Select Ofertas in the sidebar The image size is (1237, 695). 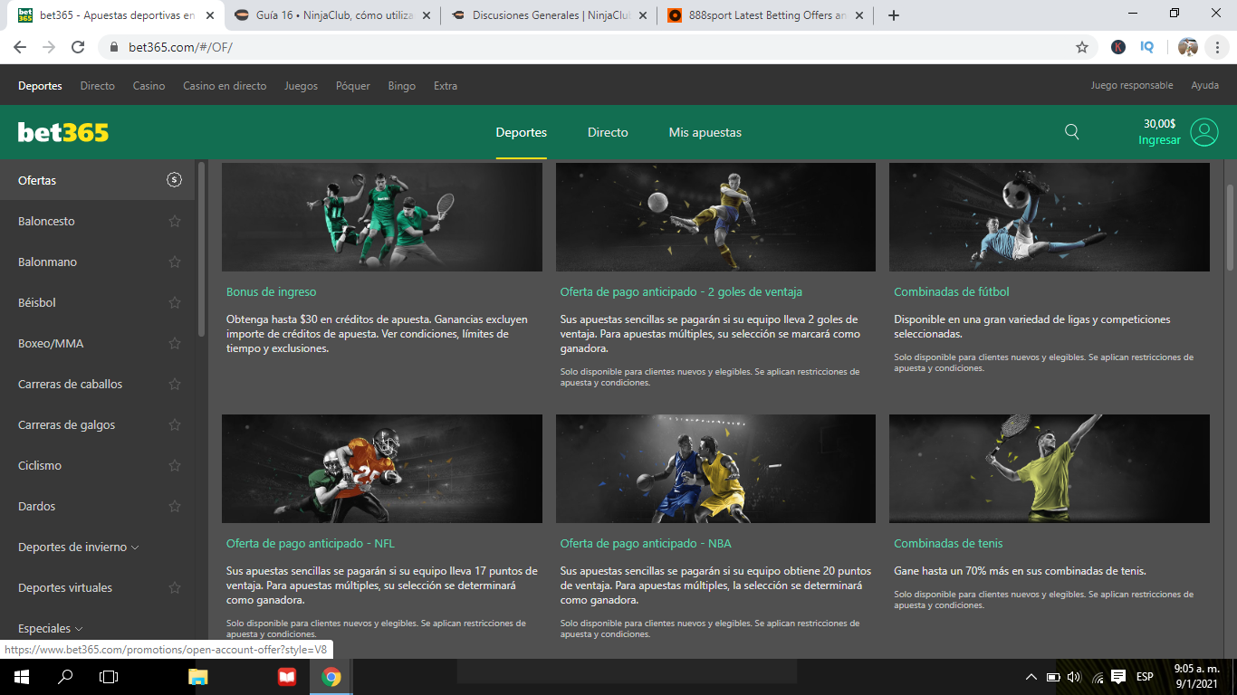click(97, 180)
